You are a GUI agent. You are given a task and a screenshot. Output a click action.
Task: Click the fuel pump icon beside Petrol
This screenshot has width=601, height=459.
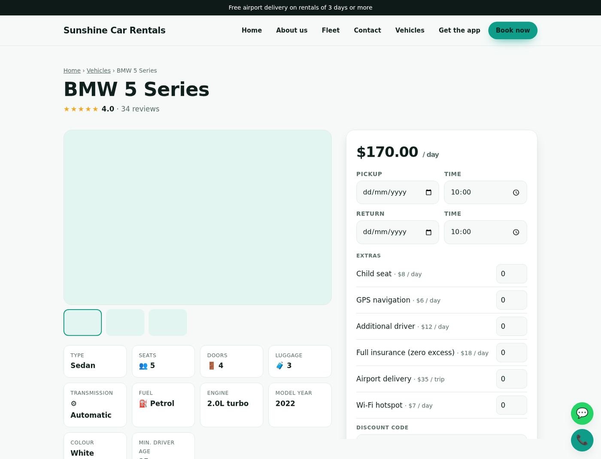(143, 404)
